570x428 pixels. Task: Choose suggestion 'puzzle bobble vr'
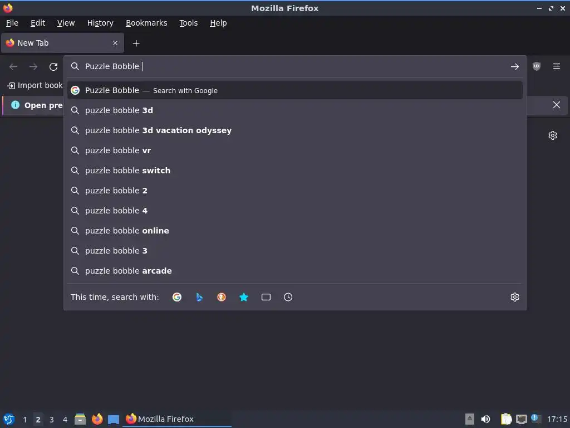point(295,150)
